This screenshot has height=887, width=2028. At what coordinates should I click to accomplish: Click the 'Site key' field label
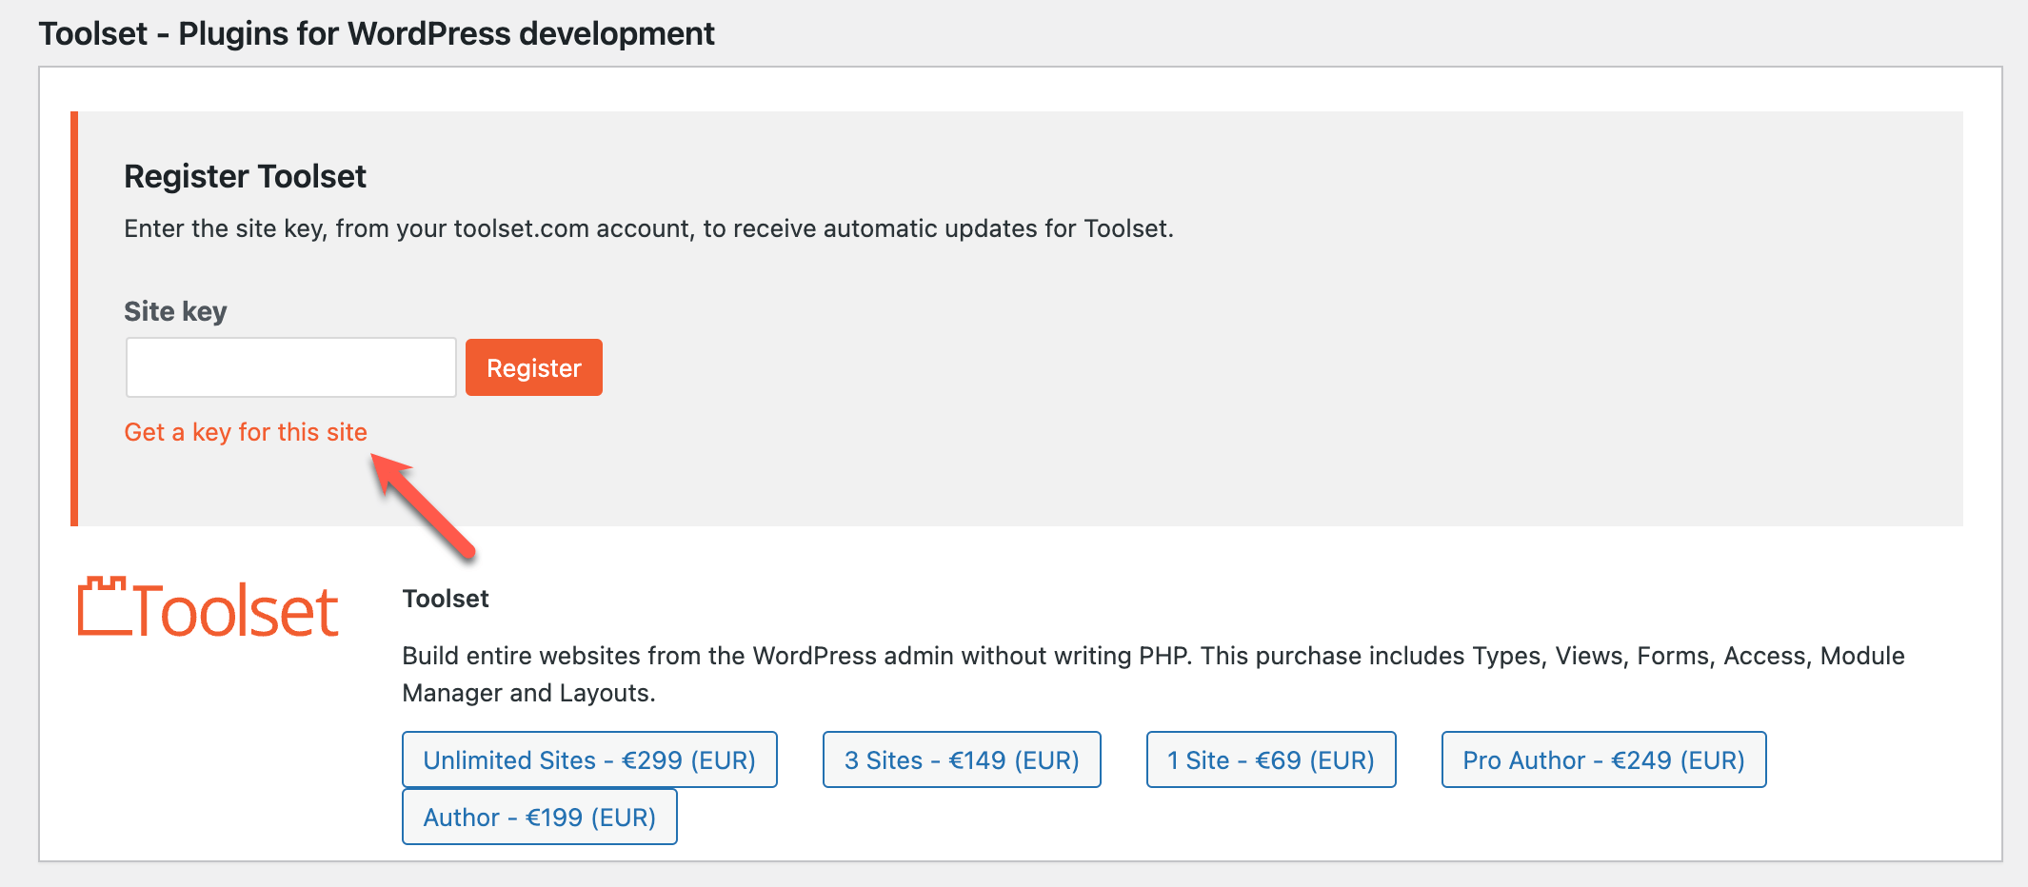pos(175,311)
